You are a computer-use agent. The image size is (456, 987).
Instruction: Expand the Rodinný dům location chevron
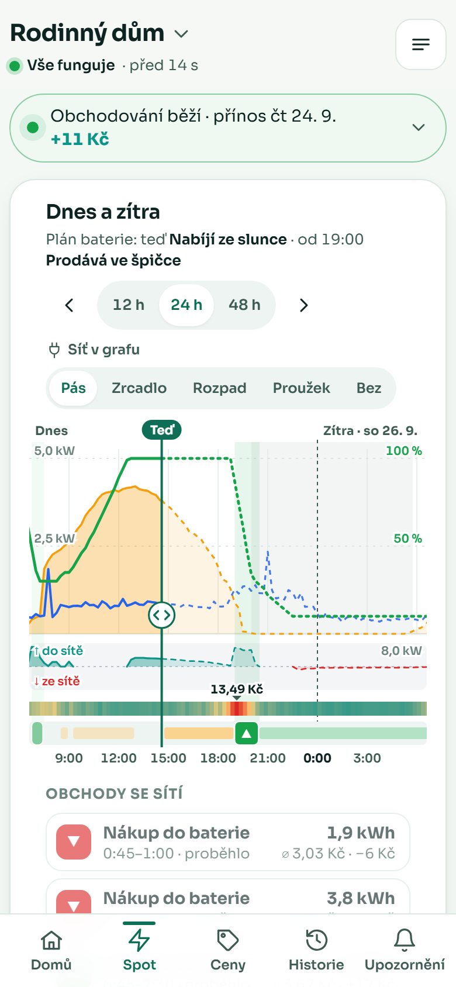tap(181, 34)
